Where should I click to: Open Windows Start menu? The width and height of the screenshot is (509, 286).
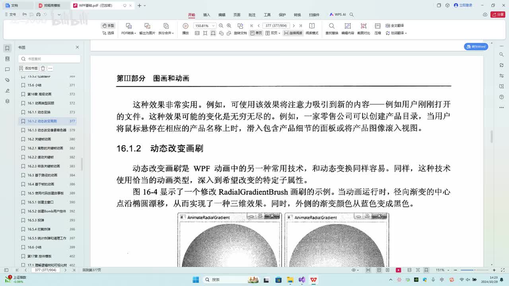pos(196,280)
